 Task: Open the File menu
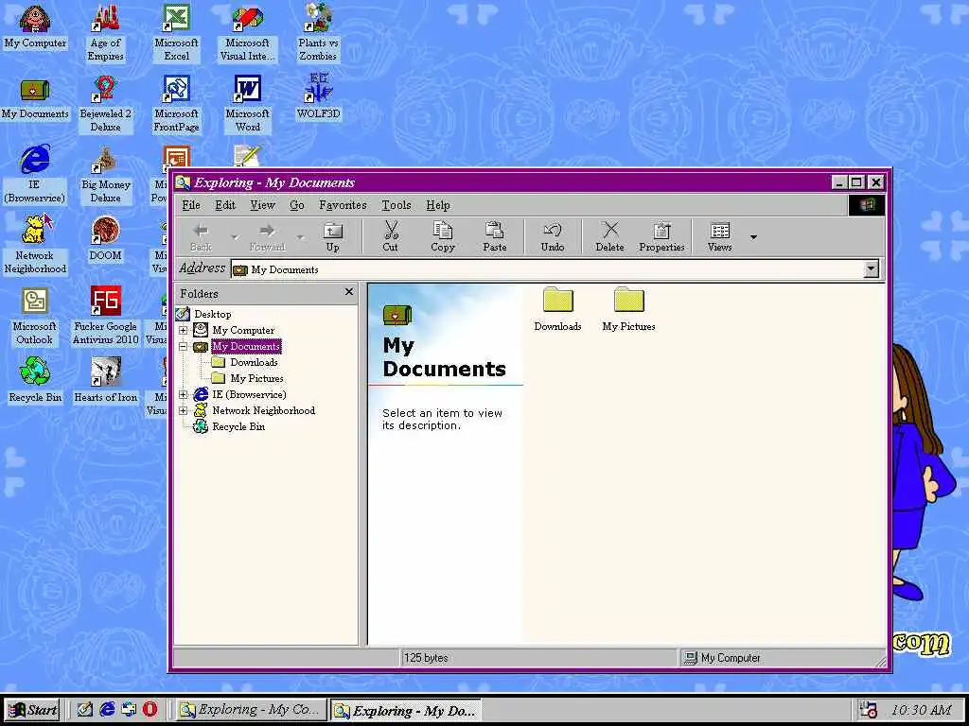click(191, 205)
